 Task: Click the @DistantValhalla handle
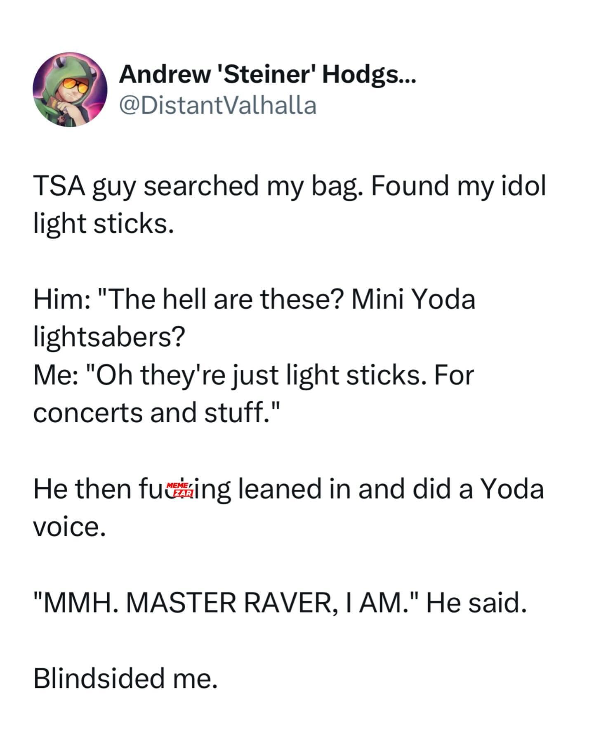(x=218, y=105)
